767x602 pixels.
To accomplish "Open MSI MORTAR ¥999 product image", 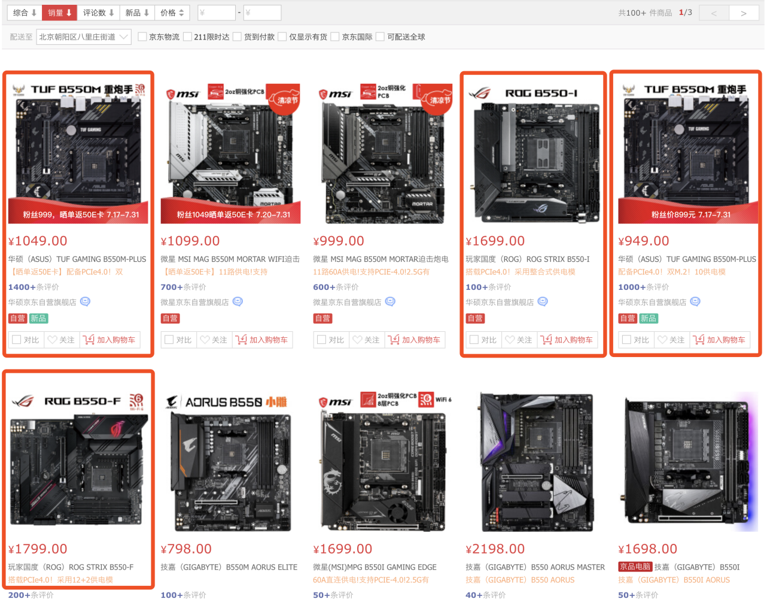I will tap(383, 153).
